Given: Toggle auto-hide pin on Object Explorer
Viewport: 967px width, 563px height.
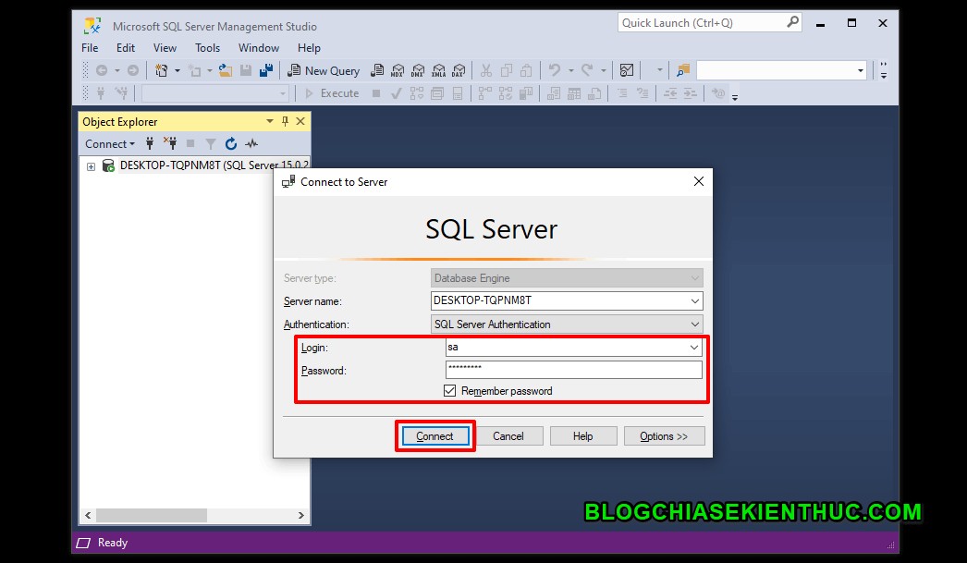Looking at the screenshot, I should 285,121.
